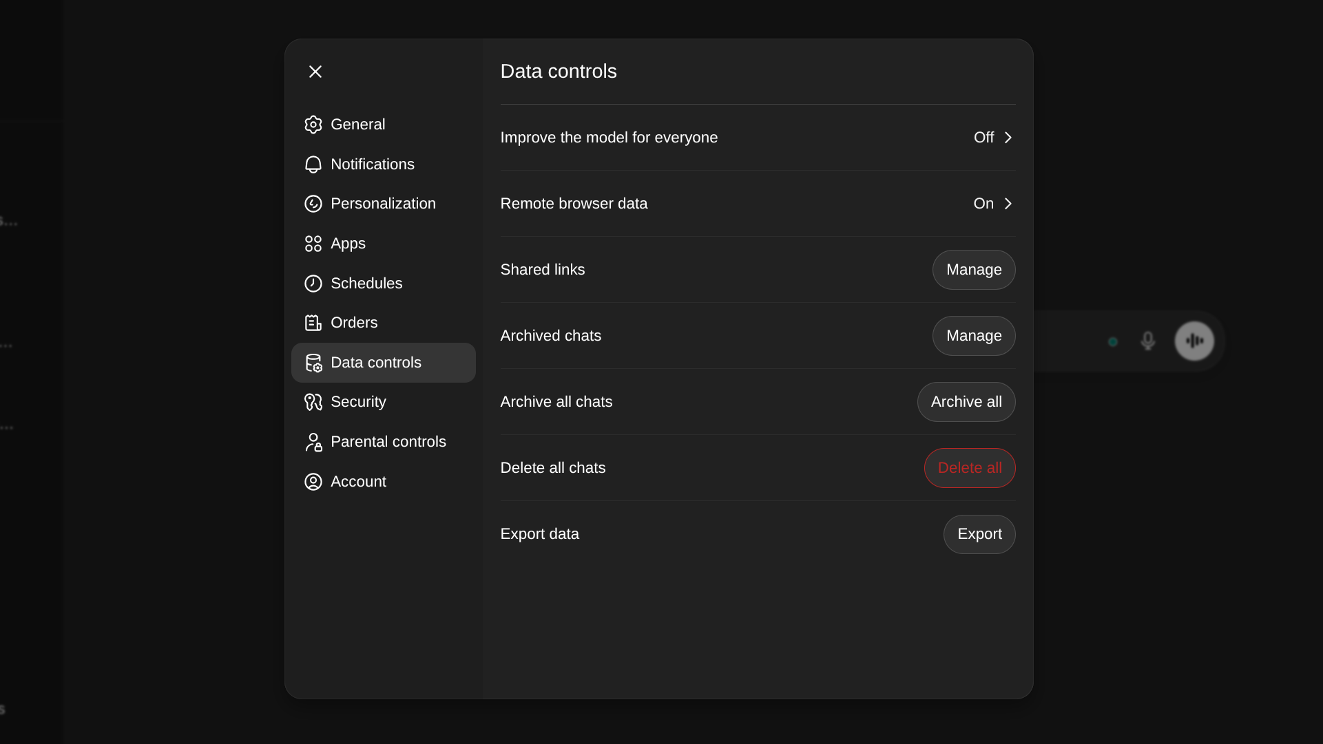Expand the chevron next to On
1323x744 pixels.
tap(1008, 204)
